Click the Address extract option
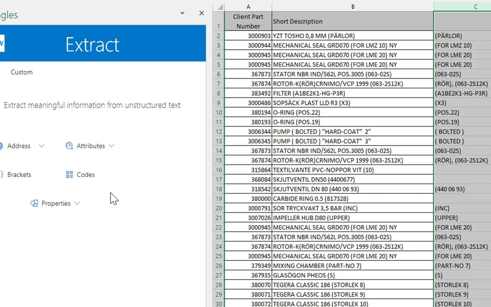Image resolution: width=491 pixels, height=307 pixels. 19,146
